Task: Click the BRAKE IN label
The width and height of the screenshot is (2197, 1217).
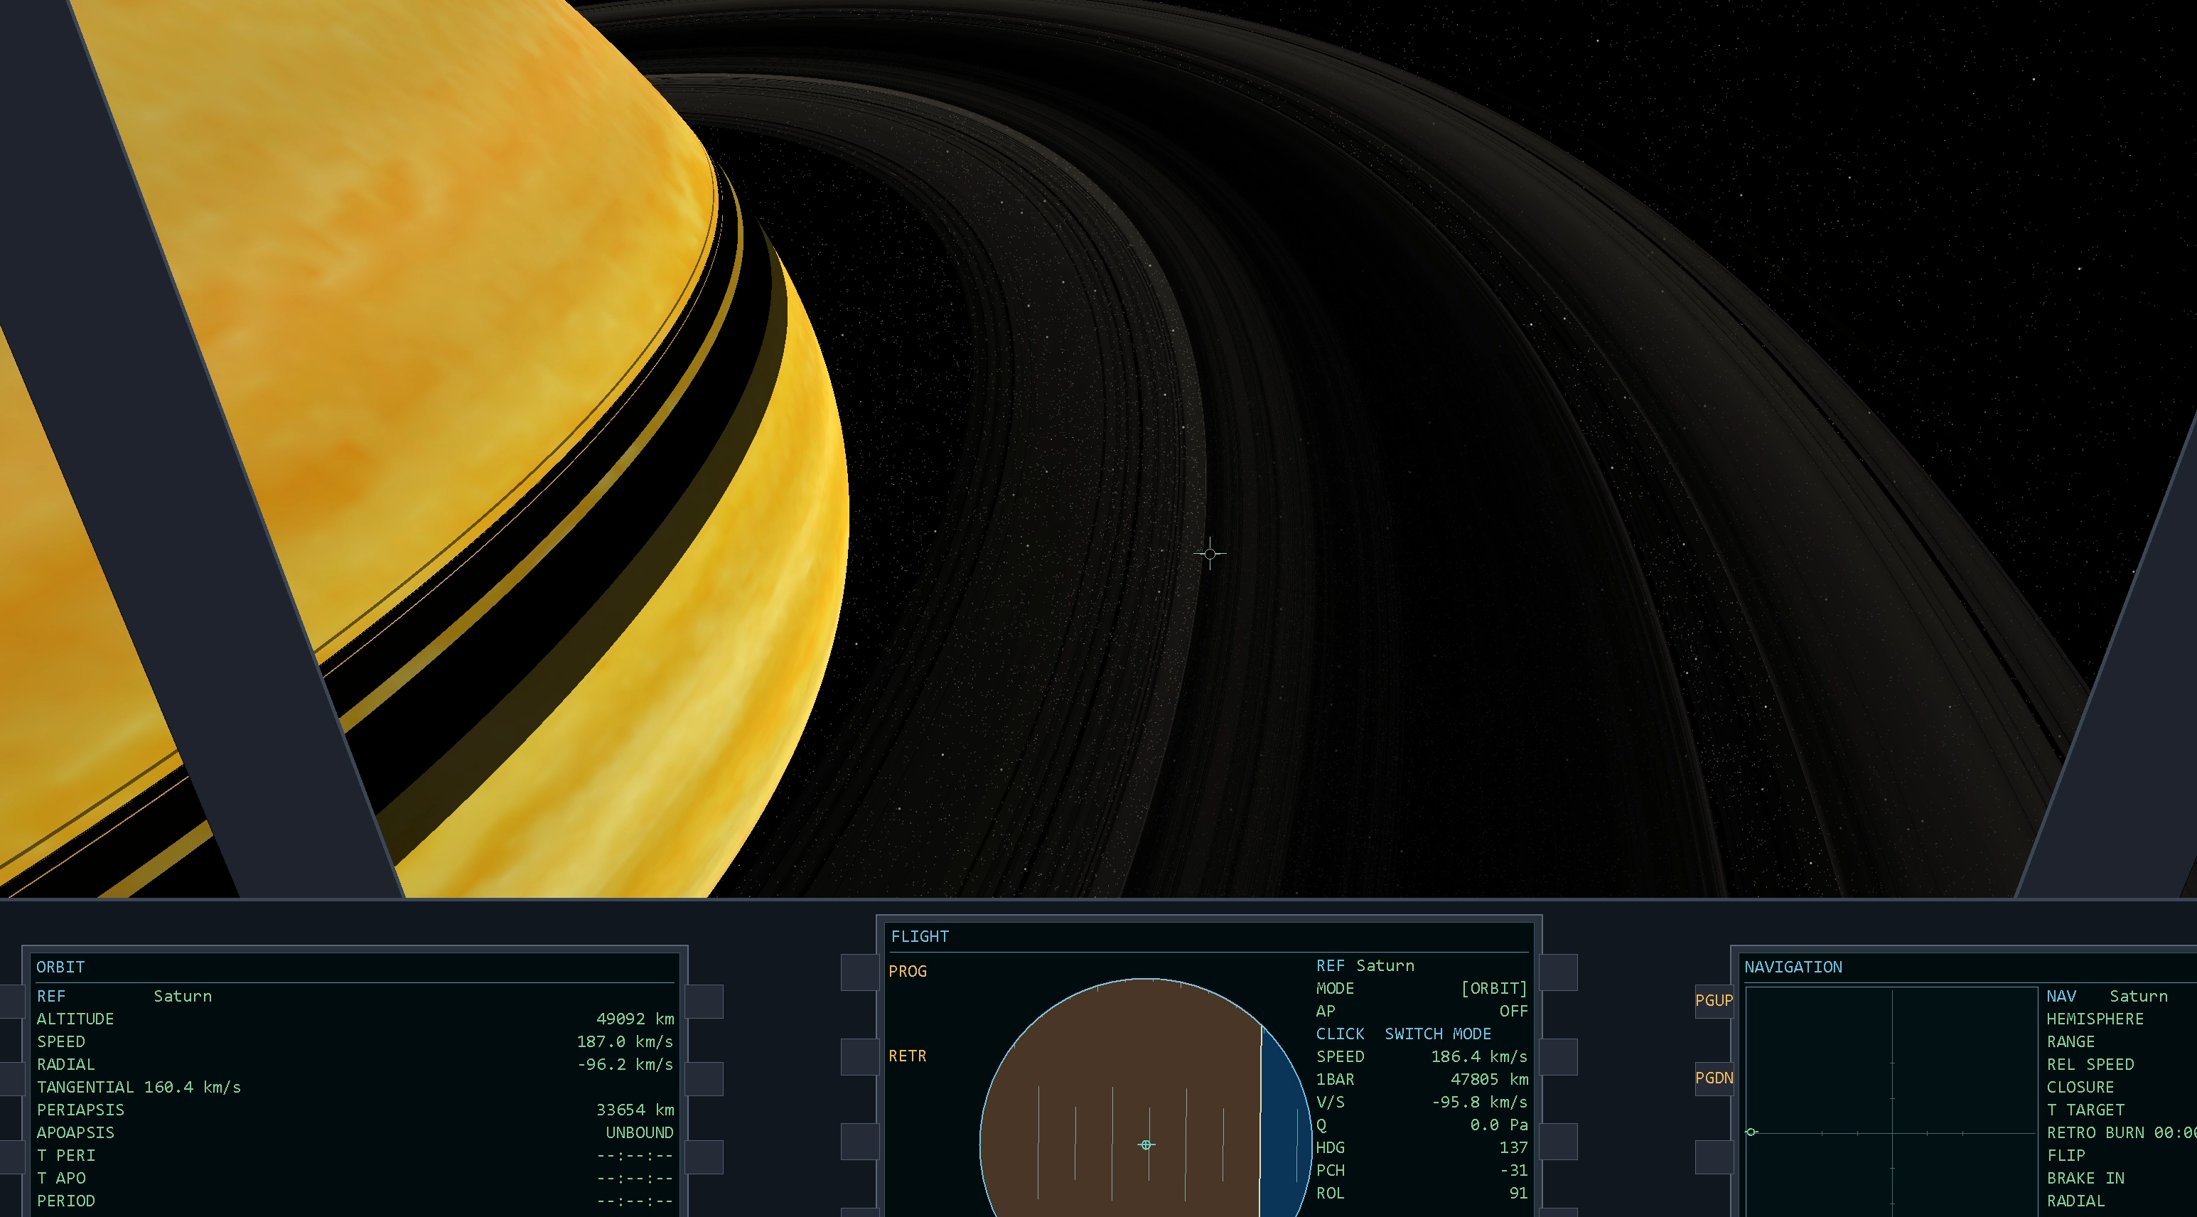Action: (x=2085, y=1178)
